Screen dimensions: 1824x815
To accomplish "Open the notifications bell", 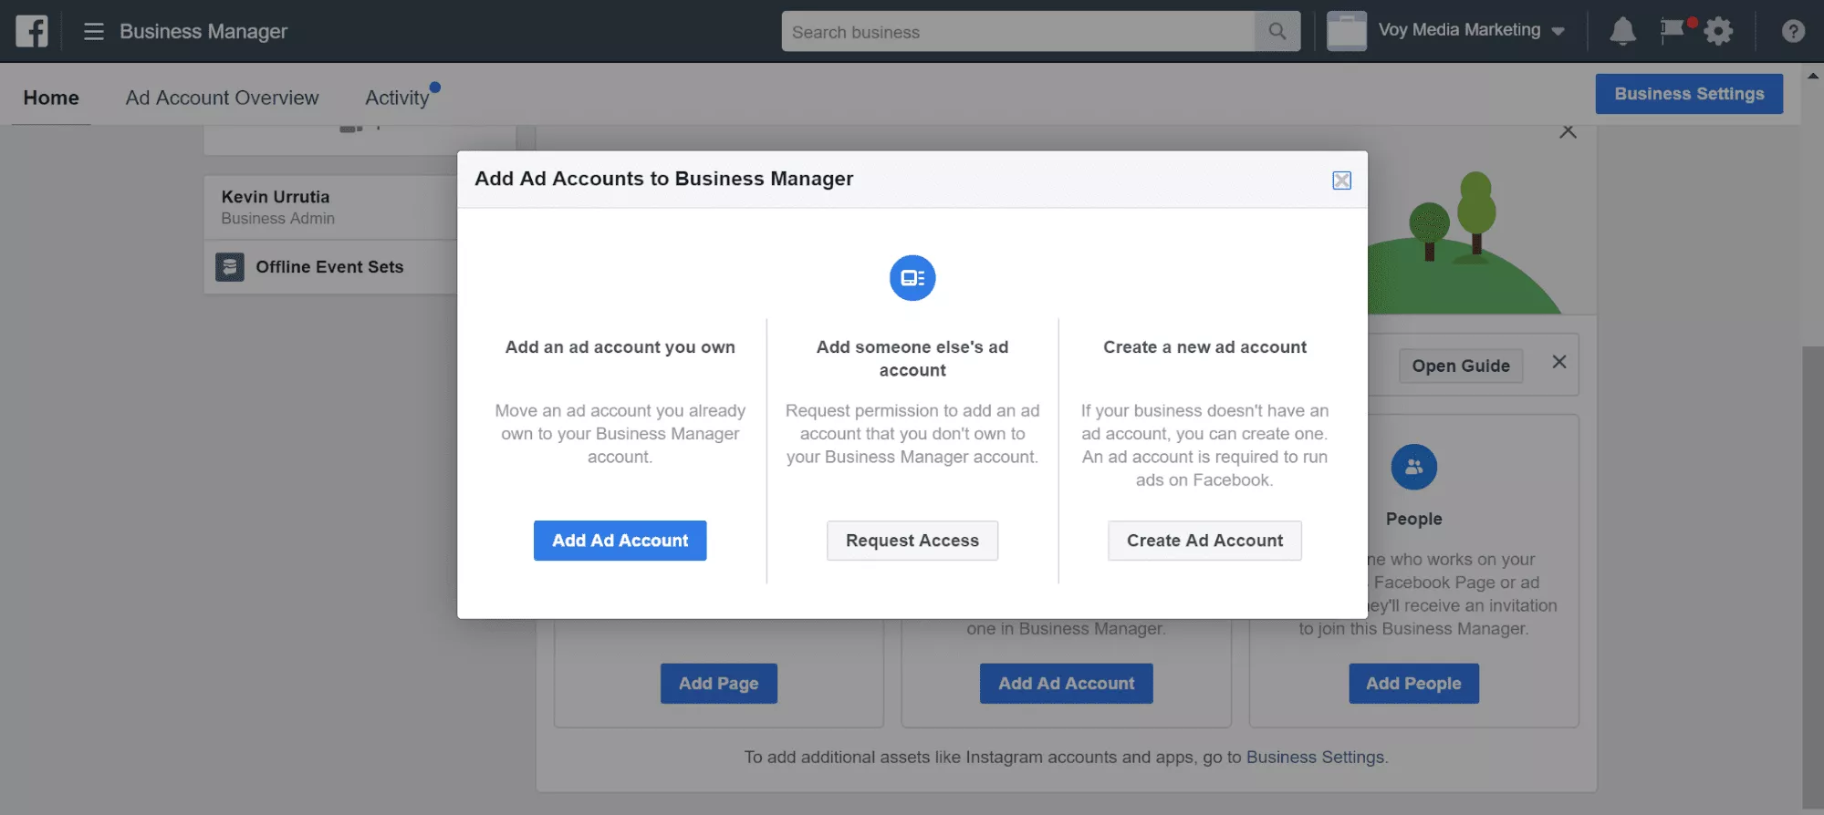I will click(x=1621, y=32).
